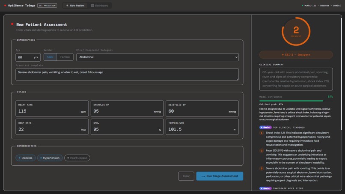Click the SpO2 value field
This screenshot has width=345, height=194.
click(x=127, y=127)
